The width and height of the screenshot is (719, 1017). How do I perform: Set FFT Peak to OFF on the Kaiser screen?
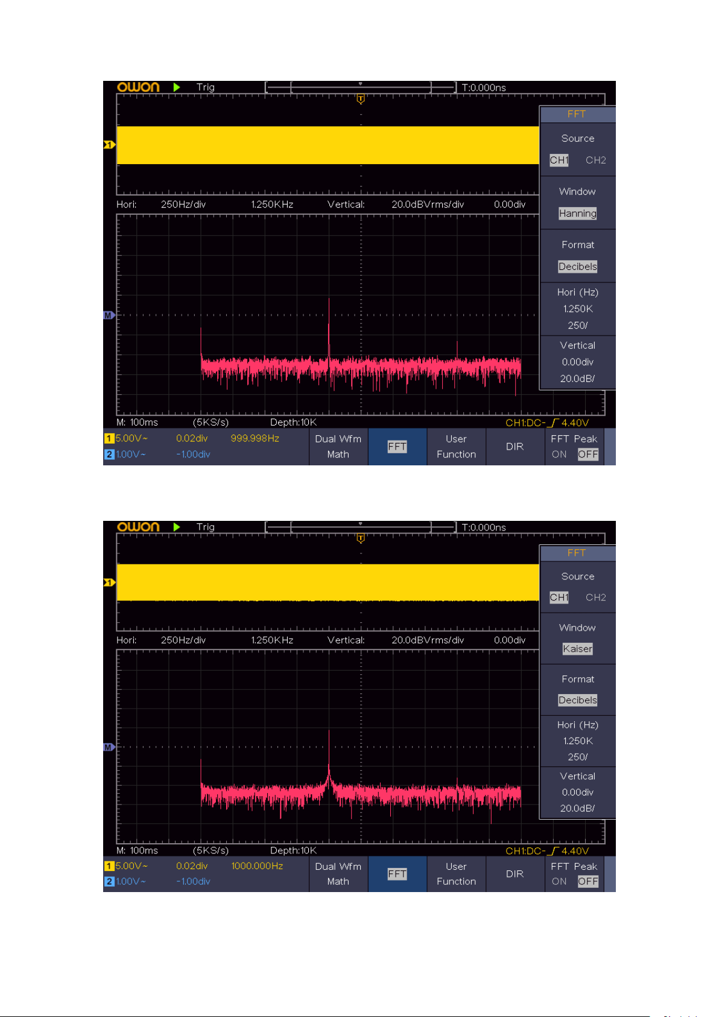point(588,882)
